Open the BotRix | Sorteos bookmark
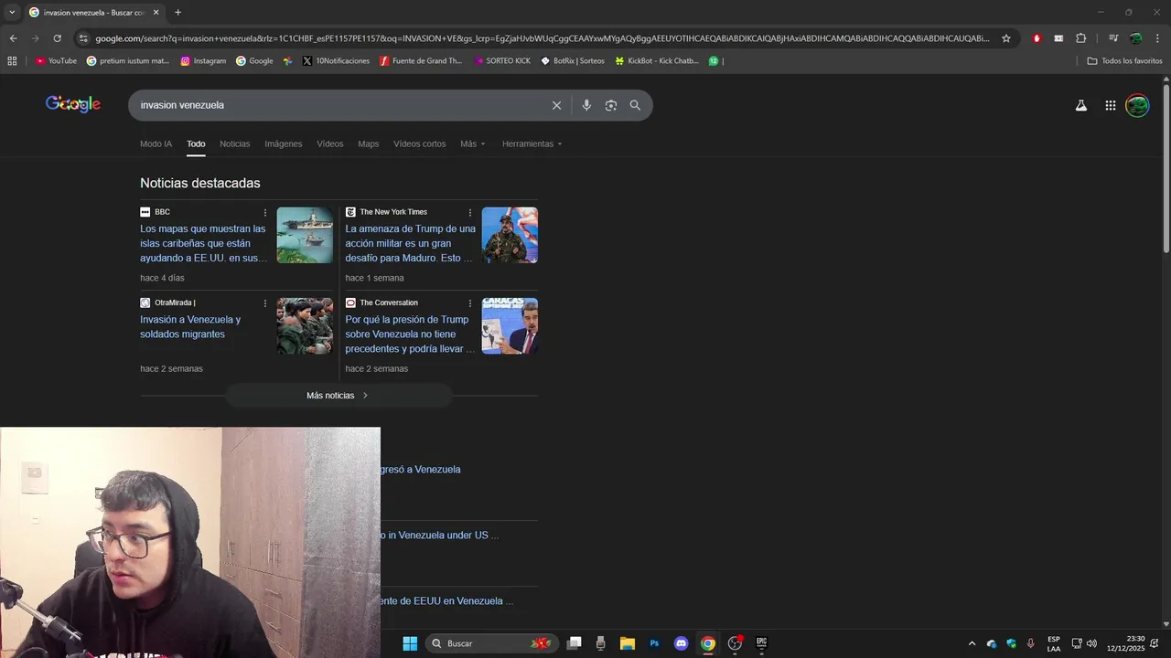 573,61
